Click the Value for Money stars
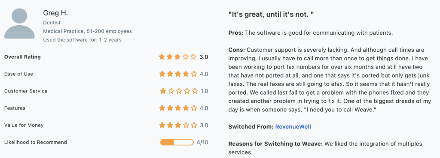This screenshot has width=440, height=158. coord(177,125)
